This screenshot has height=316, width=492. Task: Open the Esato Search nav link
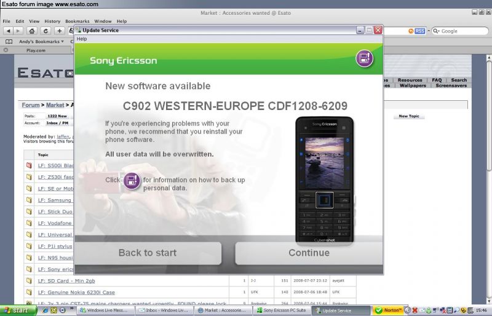pyautogui.click(x=459, y=80)
